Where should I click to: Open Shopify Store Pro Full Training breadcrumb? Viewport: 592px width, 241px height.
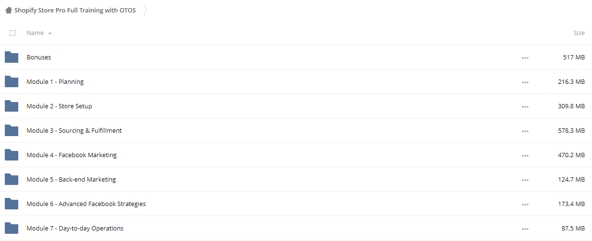pos(75,10)
